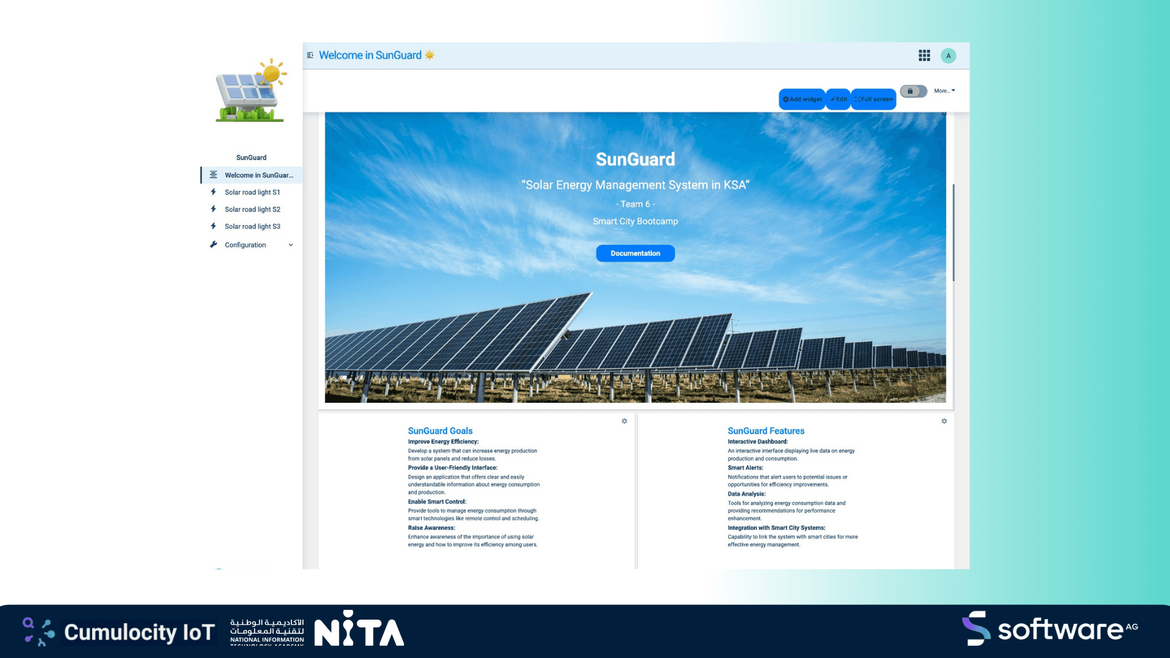The image size is (1170, 658).
Task: Open Solar road light S3 page
Action: pyautogui.click(x=252, y=226)
